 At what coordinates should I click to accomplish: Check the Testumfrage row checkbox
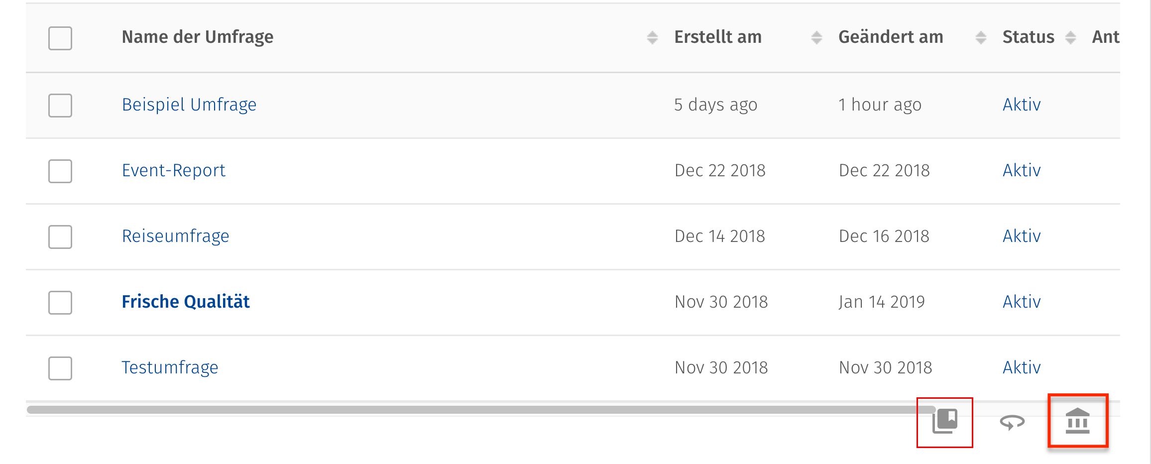tap(60, 368)
